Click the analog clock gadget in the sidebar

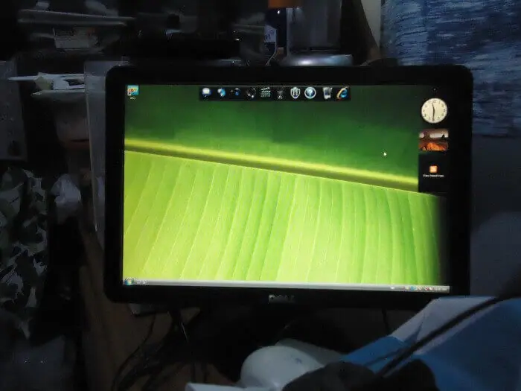click(x=434, y=111)
